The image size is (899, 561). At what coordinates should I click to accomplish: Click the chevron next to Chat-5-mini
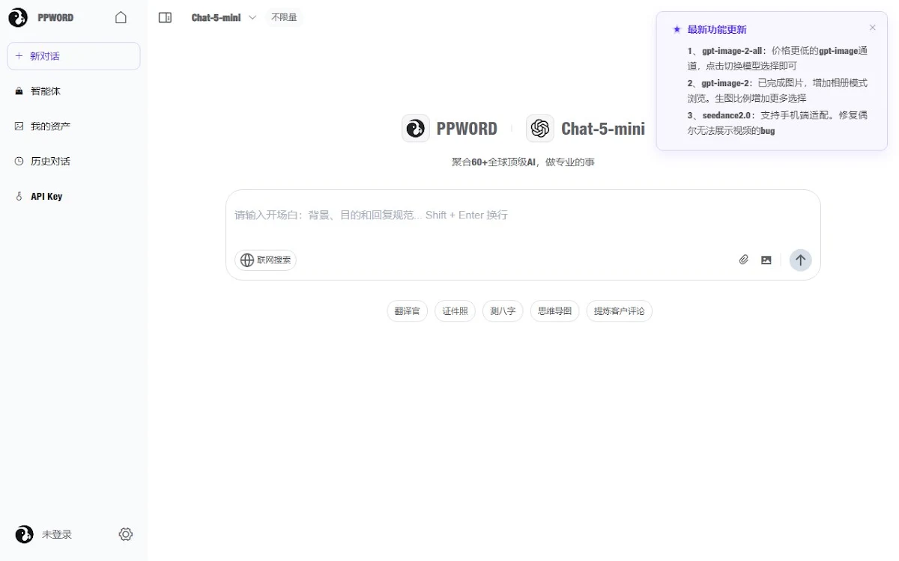(252, 17)
